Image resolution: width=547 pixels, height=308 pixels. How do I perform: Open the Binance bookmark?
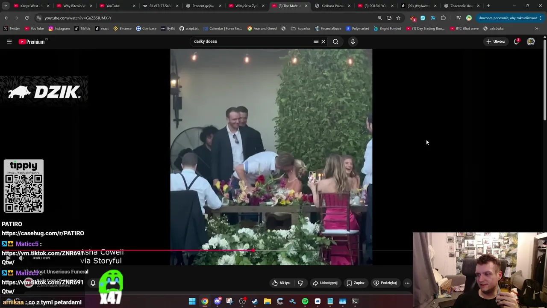point(122,29)
